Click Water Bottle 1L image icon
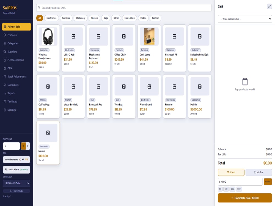Image resolution: width=275 pixels, height=206 pixels. click(73, 86)
